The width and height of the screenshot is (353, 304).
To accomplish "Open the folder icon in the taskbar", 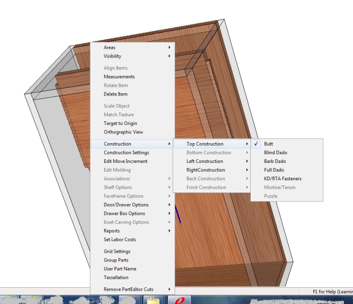I will pos(153,300).
